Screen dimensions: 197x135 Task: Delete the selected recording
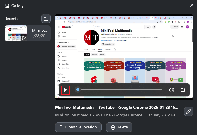click(x=119, y=127)
